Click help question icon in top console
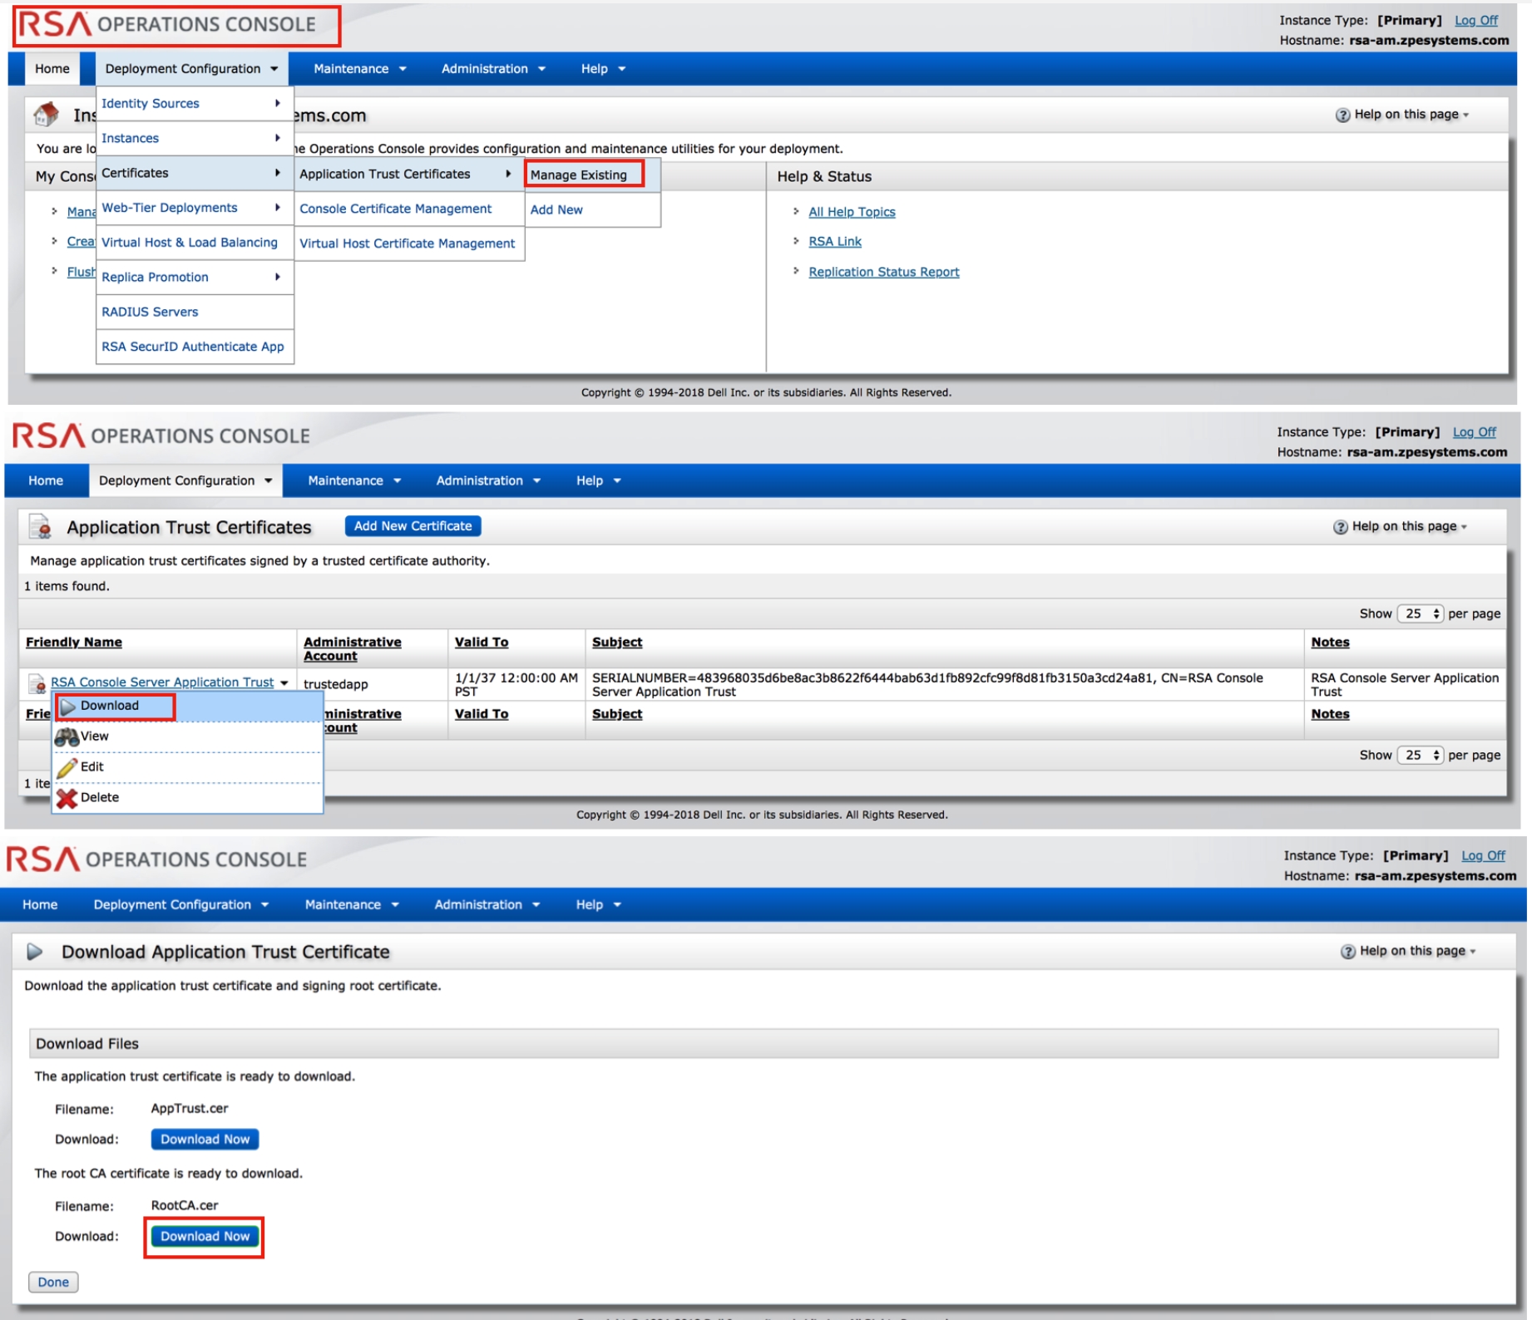 click(1342, 115)
